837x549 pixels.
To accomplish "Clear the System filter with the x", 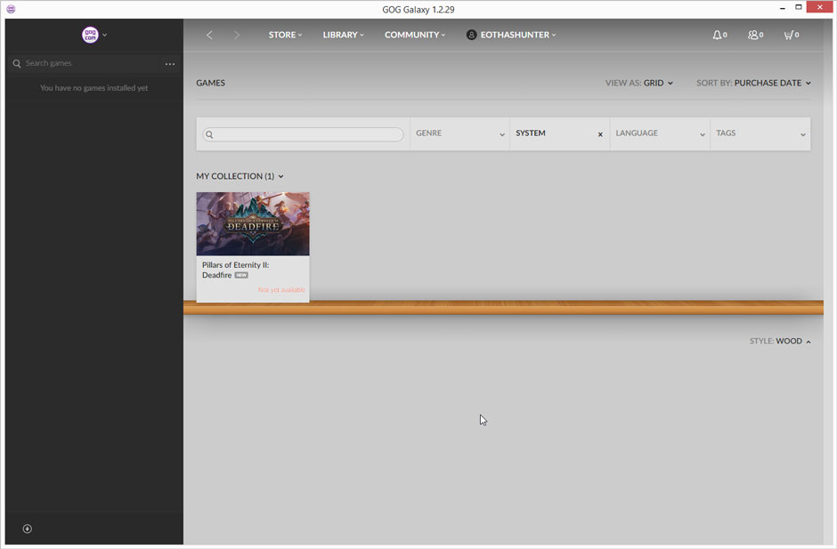I will [x=600, y=134].
